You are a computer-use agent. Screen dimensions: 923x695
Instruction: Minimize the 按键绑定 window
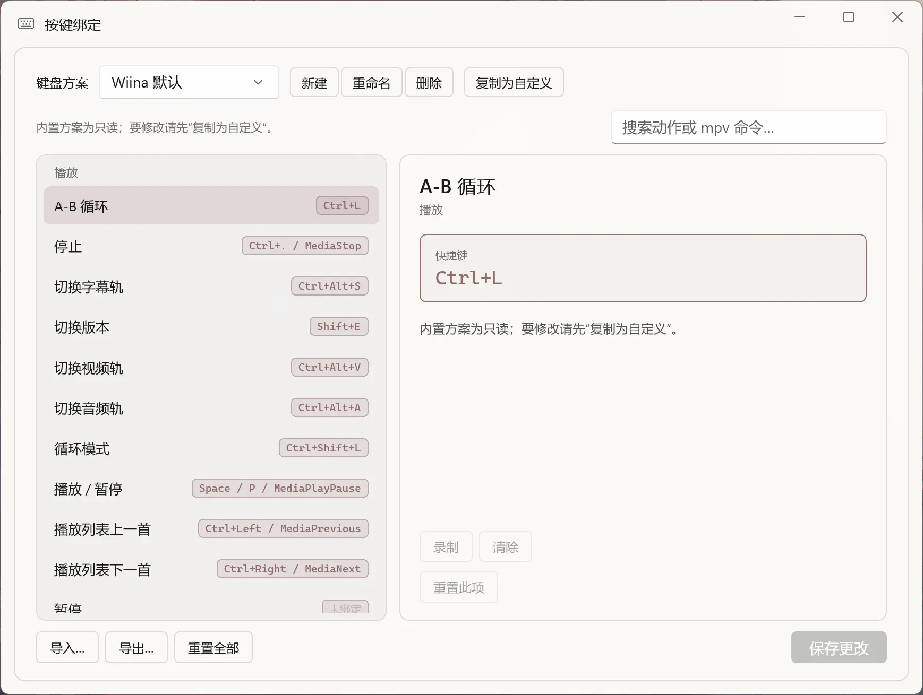click(800, 17)
